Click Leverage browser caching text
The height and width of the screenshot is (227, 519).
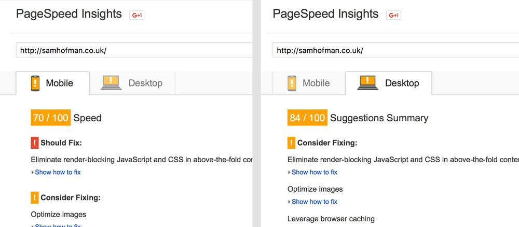pos(331,219)
